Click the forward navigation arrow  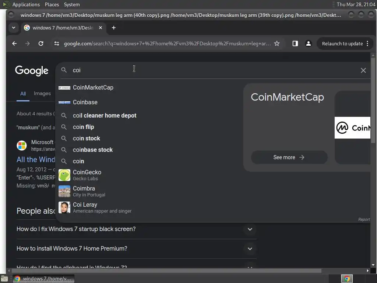[x=27, y=43]
